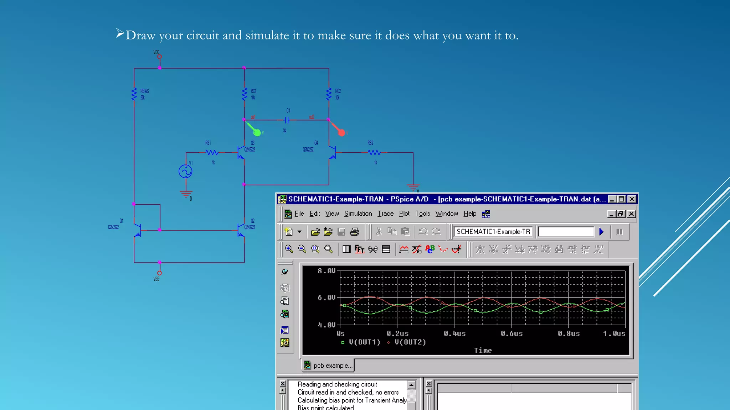Click the Zoom In magnifier icon
730x410 pixels.
coord(289,249)
